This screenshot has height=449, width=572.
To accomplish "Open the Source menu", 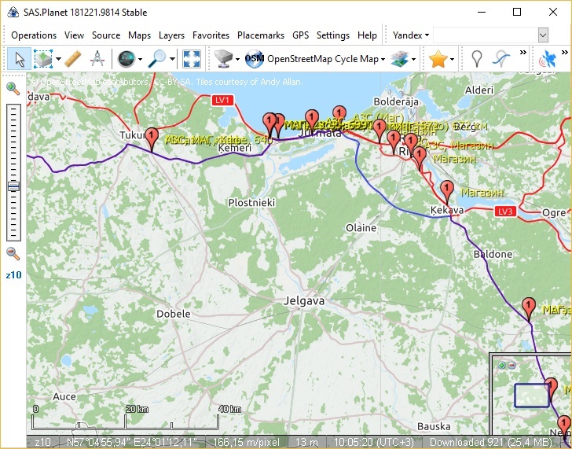I will coord(106,35).
